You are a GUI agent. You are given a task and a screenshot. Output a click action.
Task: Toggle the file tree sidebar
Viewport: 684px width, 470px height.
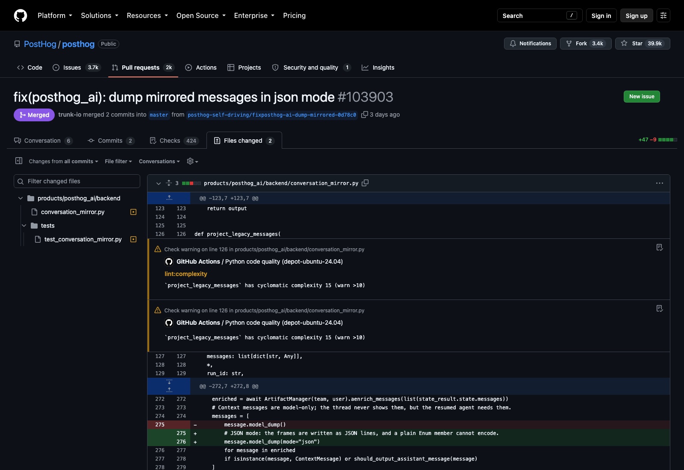(x=19, y=161)
